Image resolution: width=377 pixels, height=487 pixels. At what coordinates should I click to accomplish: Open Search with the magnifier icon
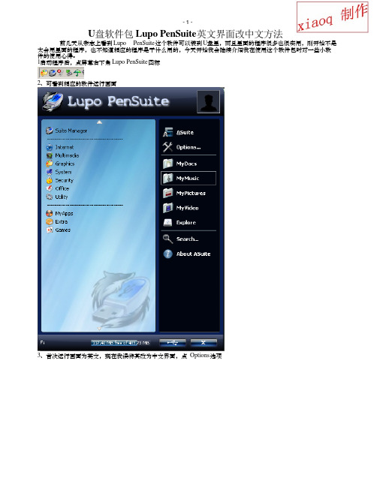(181, 239)
